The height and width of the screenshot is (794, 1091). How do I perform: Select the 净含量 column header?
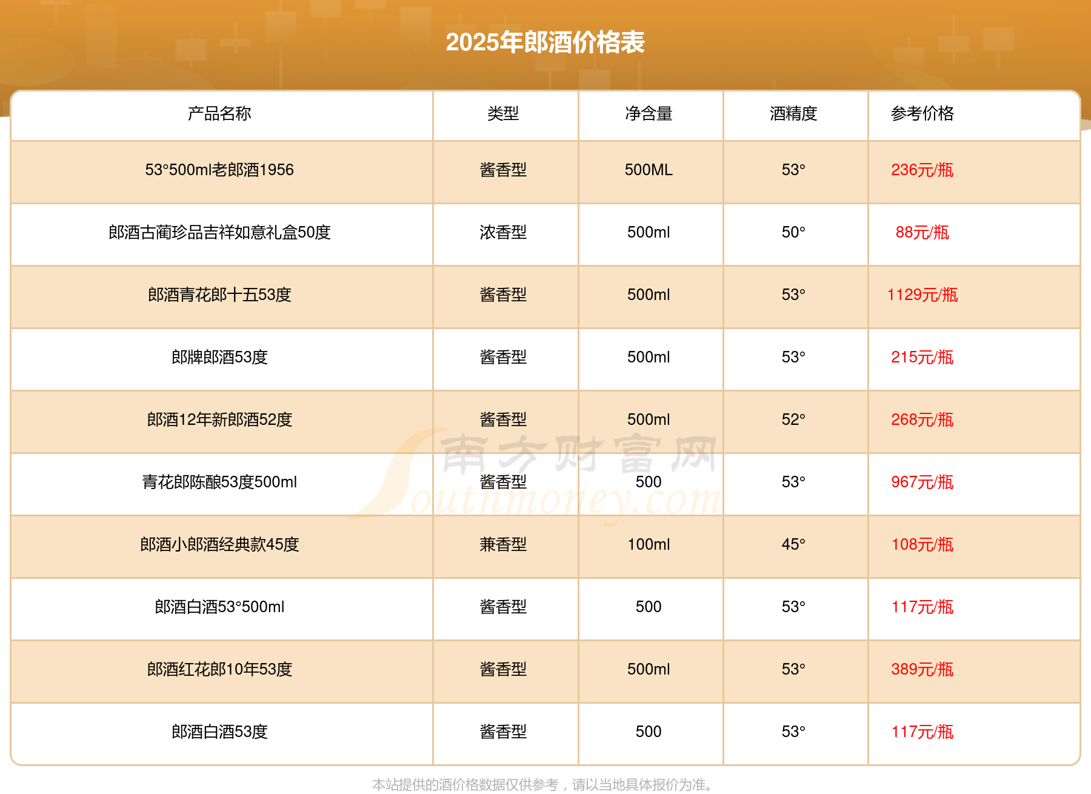click(x=649, y=113)
